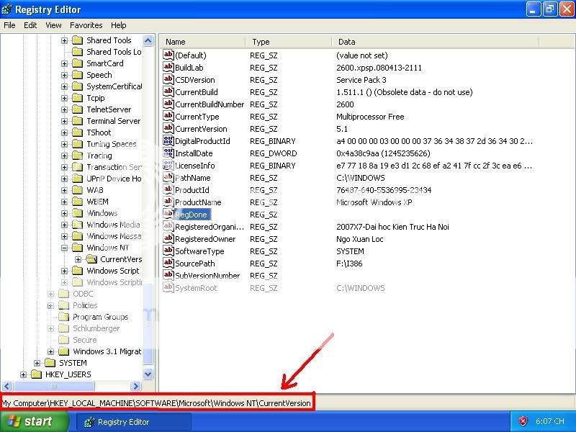Select the ProductName value
This screenshot has width=576, height=432.
click(x=198, y=202)
